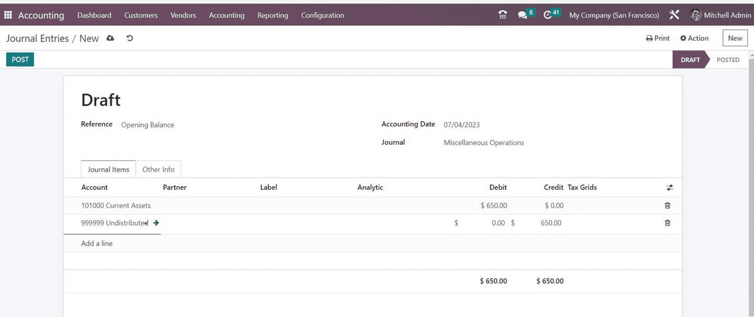
Task: Click the Add a line link
Action: (97, 244)
